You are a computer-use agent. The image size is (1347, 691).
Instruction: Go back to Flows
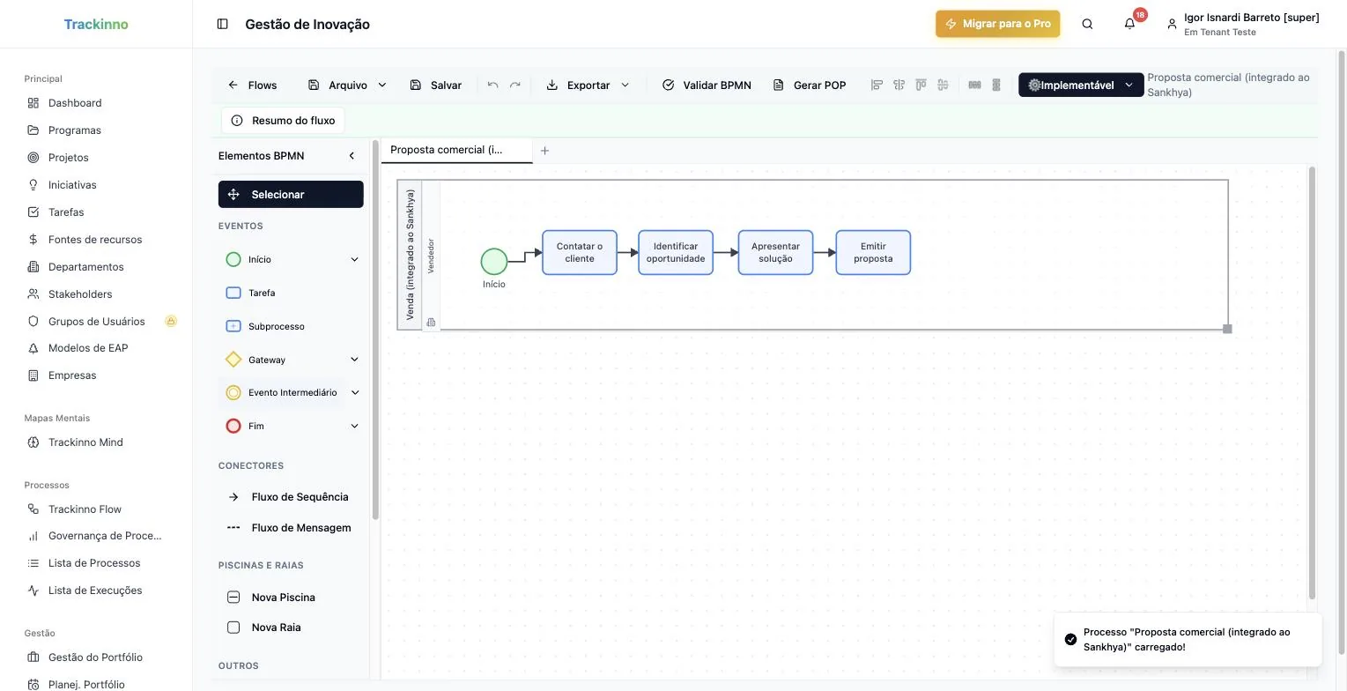click(252, 85)
